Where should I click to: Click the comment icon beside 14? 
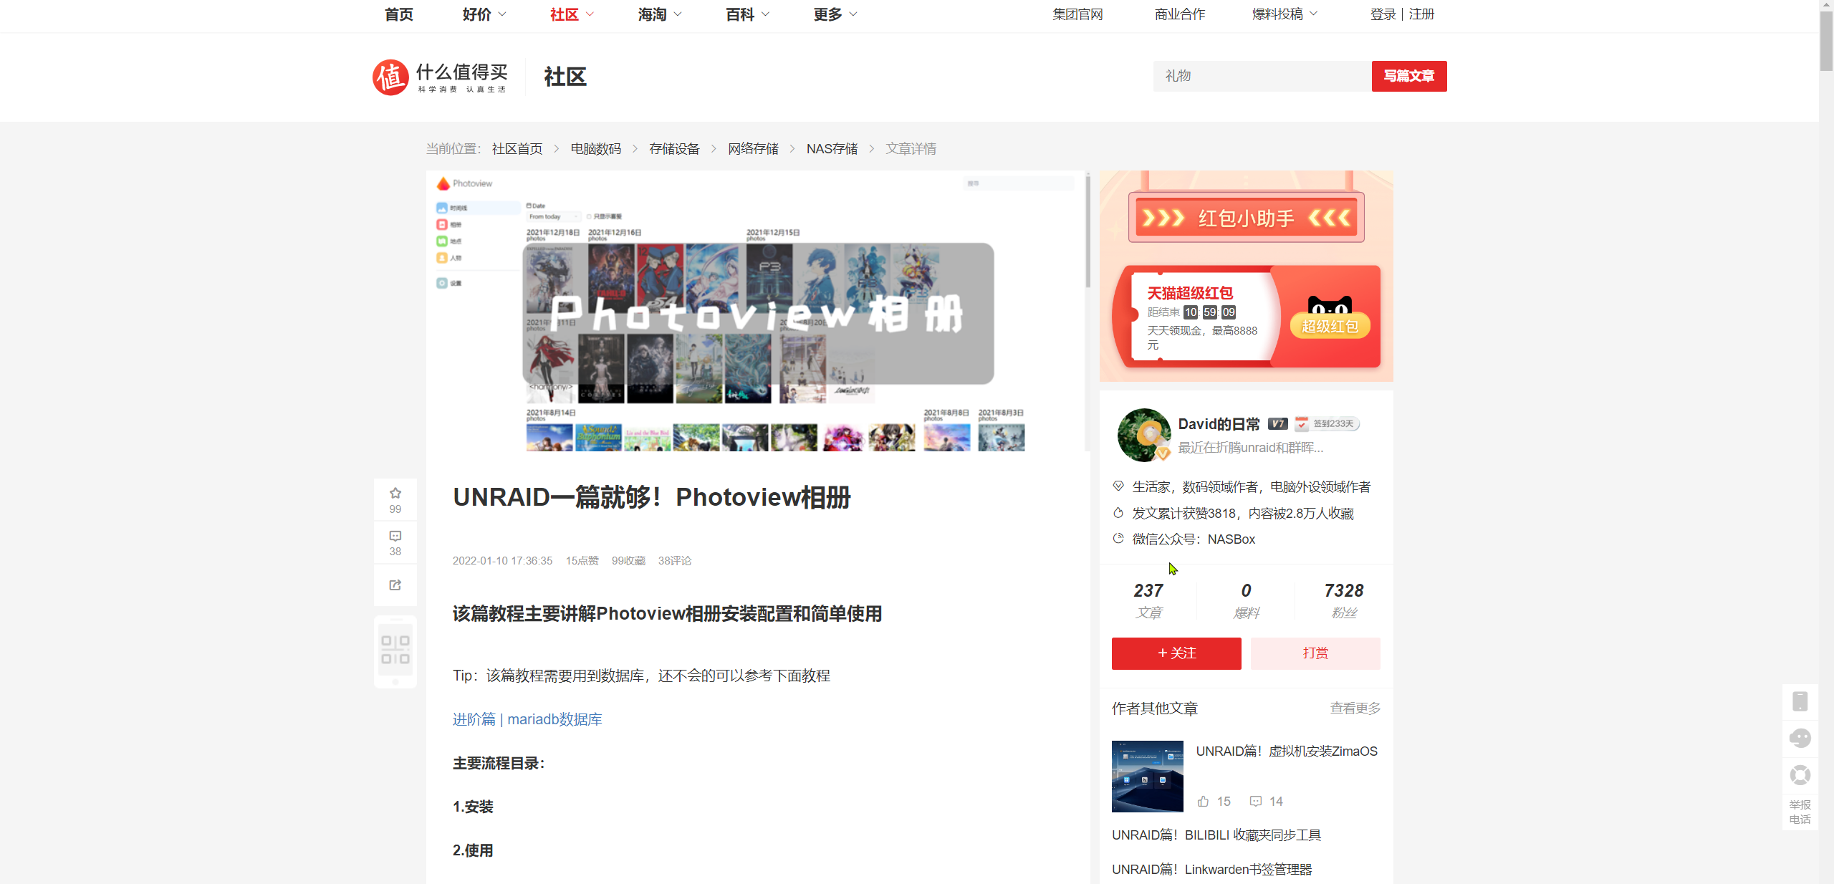tap(1256, 801)
